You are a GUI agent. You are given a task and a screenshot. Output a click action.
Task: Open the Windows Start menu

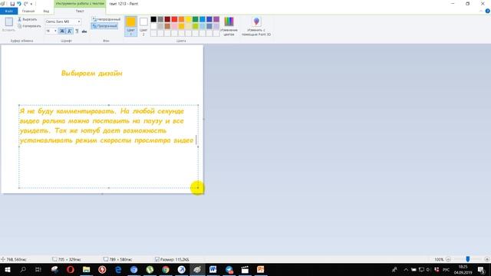(8, 269)
